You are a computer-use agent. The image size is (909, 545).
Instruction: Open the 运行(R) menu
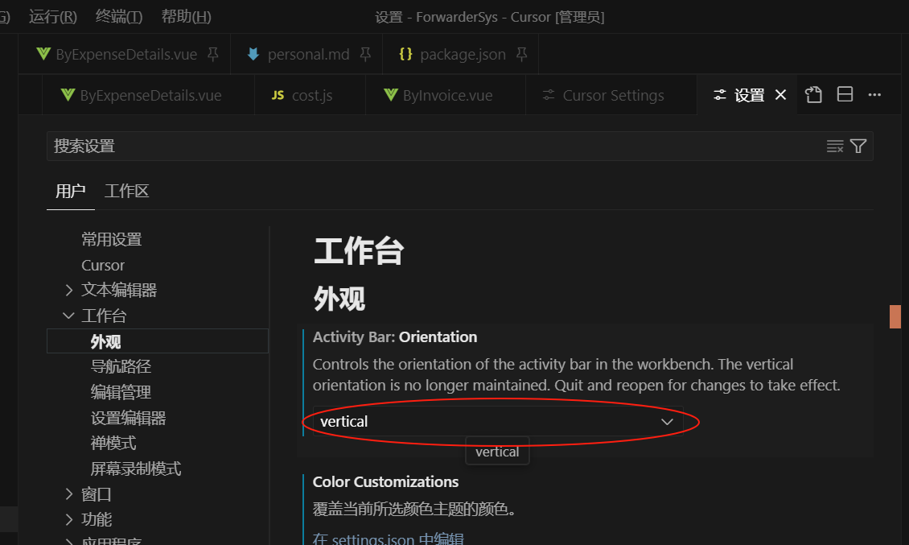tap(53, 17)
